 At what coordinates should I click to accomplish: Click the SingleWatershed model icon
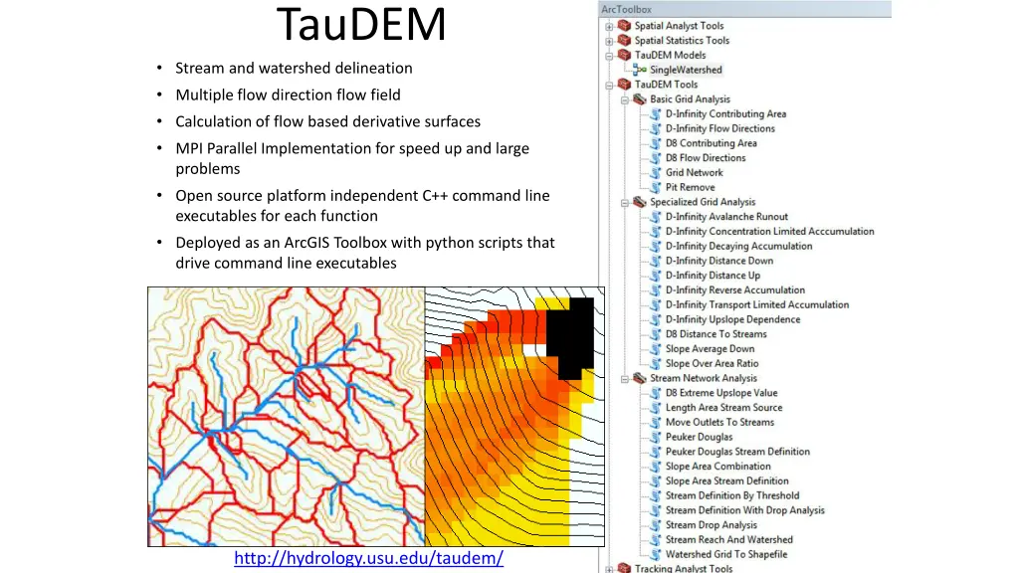[640, 70]
